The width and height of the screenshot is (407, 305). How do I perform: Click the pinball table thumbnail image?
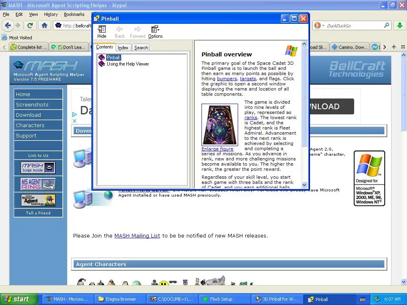[219, 124]
